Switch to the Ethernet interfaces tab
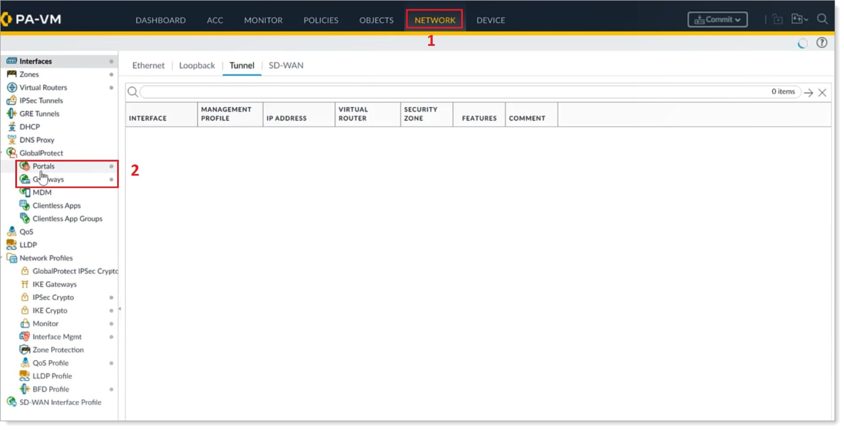 pyautogui.click(x=148, y=65)
